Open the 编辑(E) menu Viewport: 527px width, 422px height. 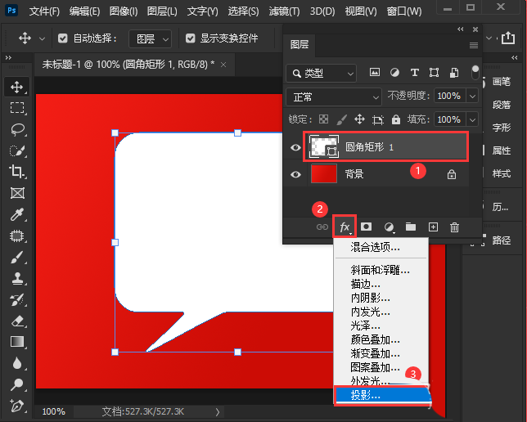[85, 11]
